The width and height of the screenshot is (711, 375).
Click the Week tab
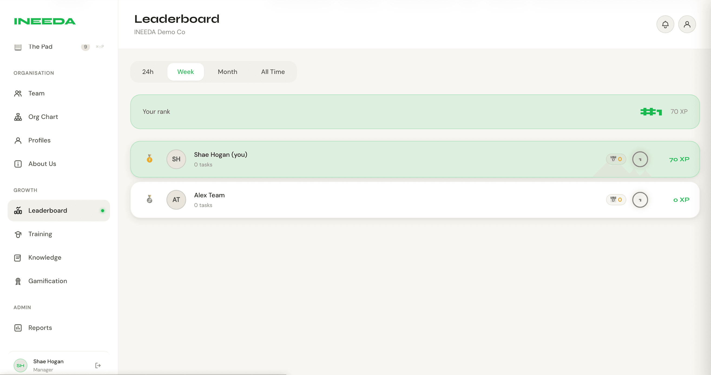click(186, 72)
